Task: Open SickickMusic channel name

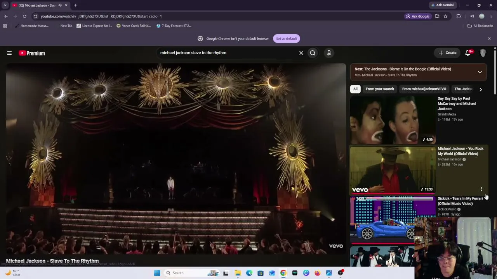Action: click(x=447, y=209)
